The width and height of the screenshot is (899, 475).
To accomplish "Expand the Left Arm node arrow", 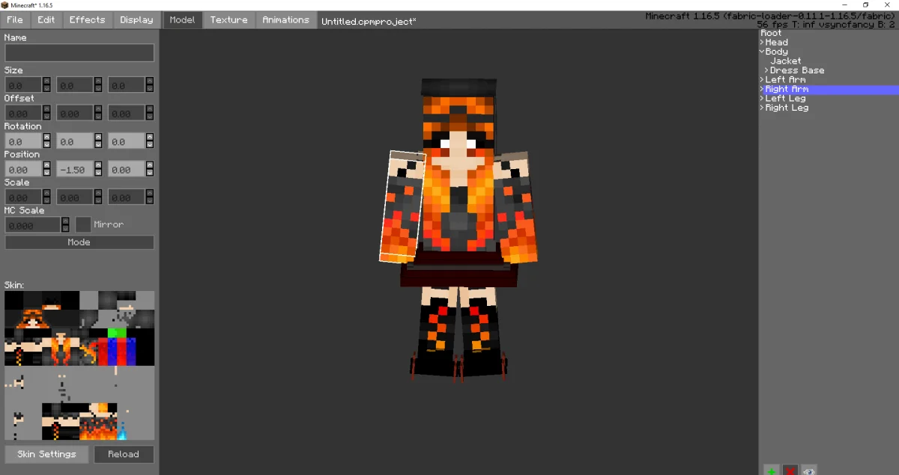I will tap(762, 79).
